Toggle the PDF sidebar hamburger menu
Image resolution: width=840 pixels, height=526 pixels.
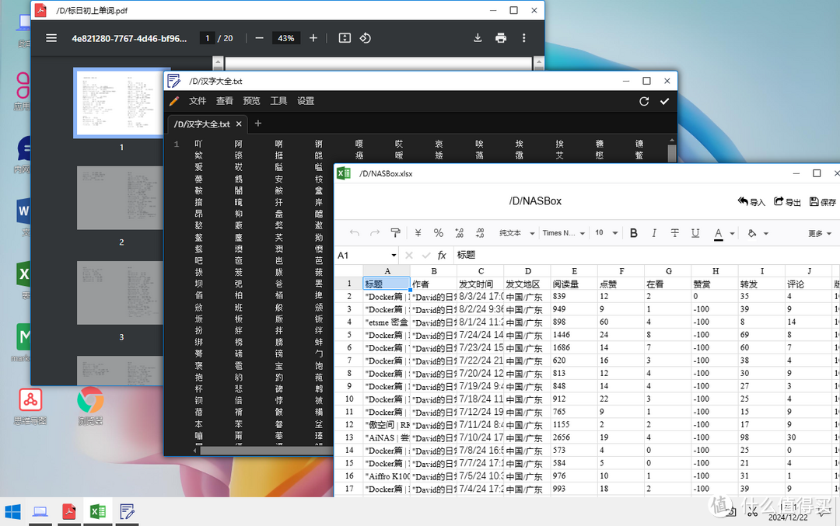click(x=51, y=38)
